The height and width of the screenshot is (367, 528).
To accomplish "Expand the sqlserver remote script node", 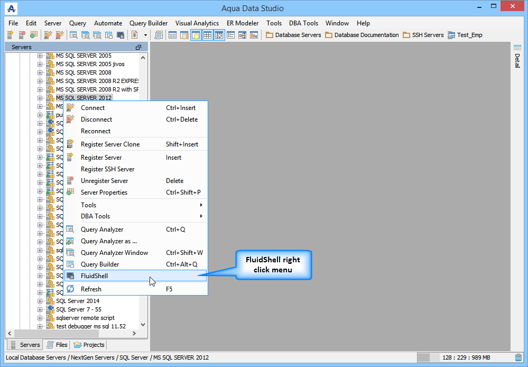I will click(x=40, y=318).
